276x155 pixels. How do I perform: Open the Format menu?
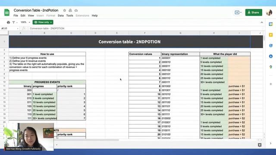[x=51, y=15]
